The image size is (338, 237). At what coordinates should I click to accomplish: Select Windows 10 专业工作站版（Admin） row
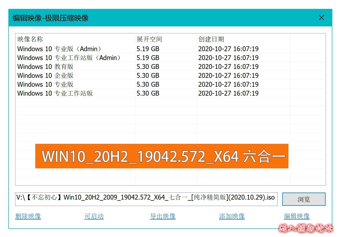click(x=170, y=58)
